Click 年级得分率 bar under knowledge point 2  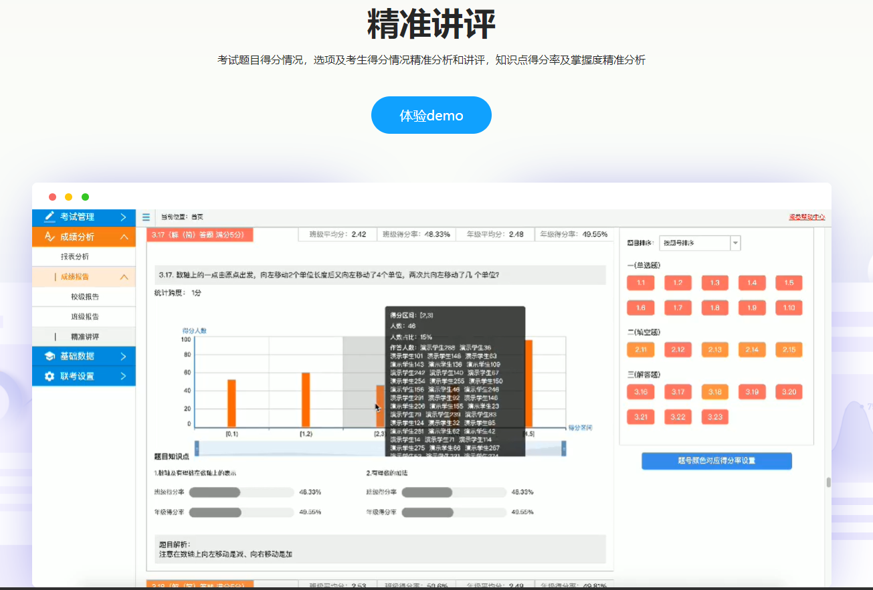tap(453, 512)
